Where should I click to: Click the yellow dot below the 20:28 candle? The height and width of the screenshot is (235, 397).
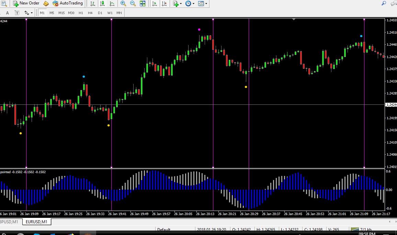pos(246,87)
